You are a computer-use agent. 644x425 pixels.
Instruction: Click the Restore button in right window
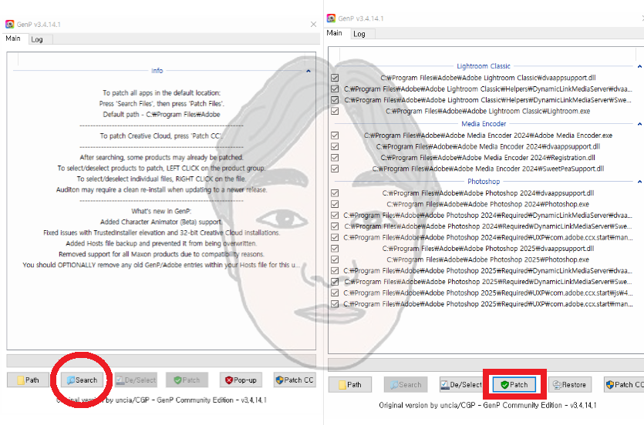[x=570, y=384]
